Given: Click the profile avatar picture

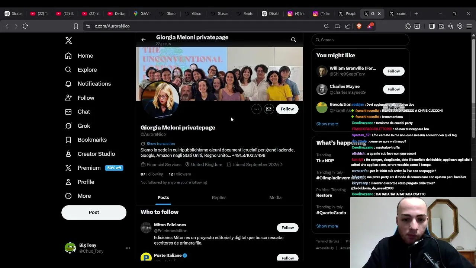Looking at the screenshot, I should coord(160,100).
